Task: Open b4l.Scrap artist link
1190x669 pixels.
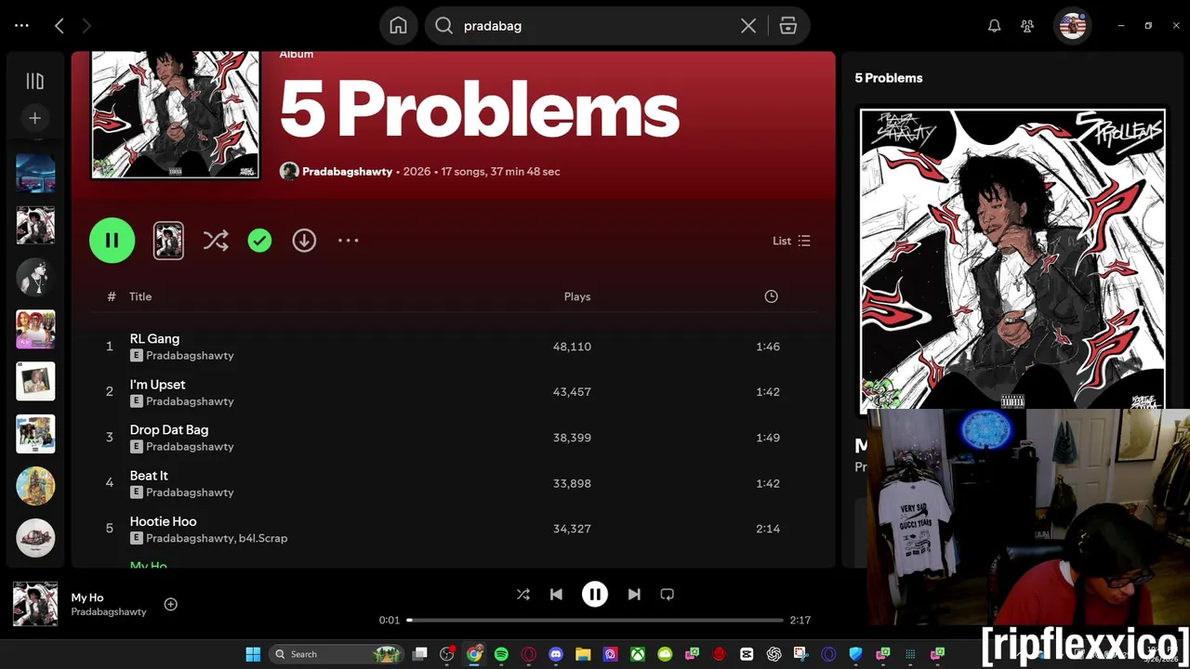Action: click(263, 538)
